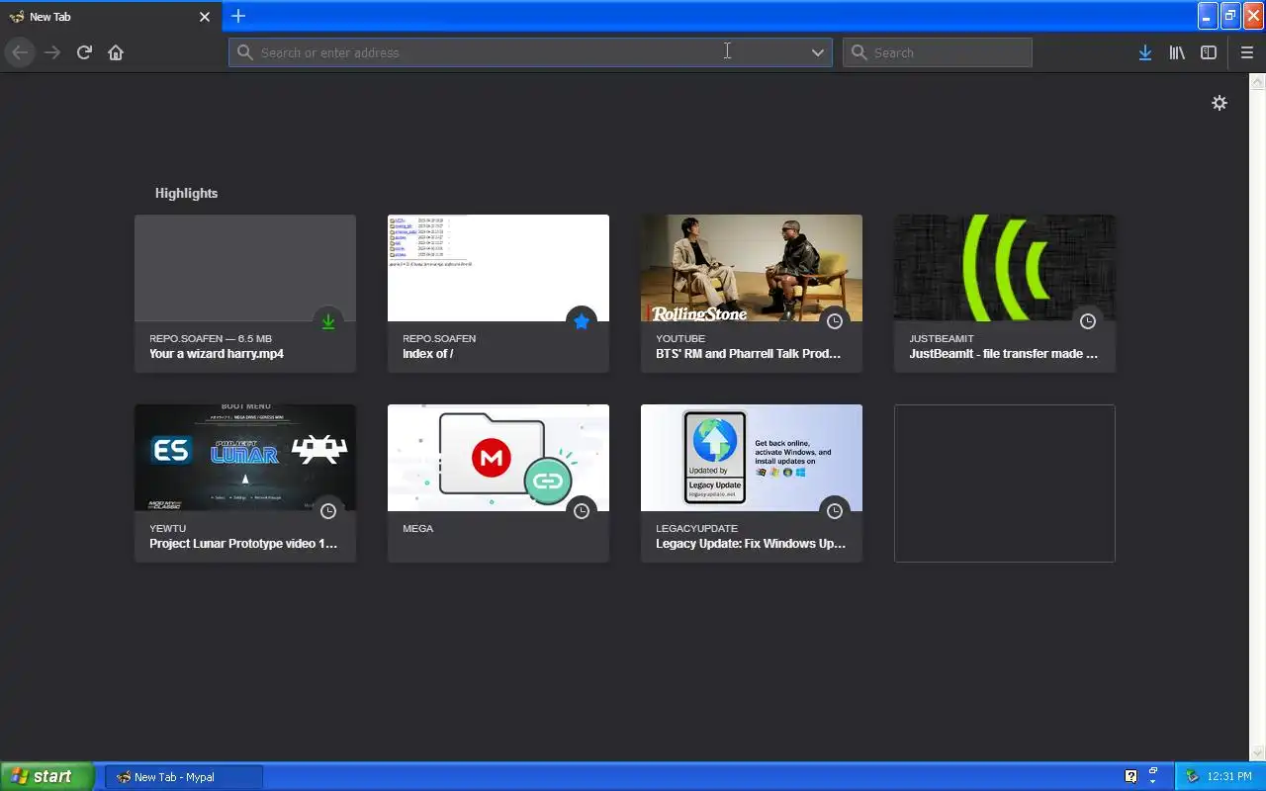The height and width of the screenshot is (791, 1266).
Task: Click the YOUTUBE site label
Action: coord(680,338)
